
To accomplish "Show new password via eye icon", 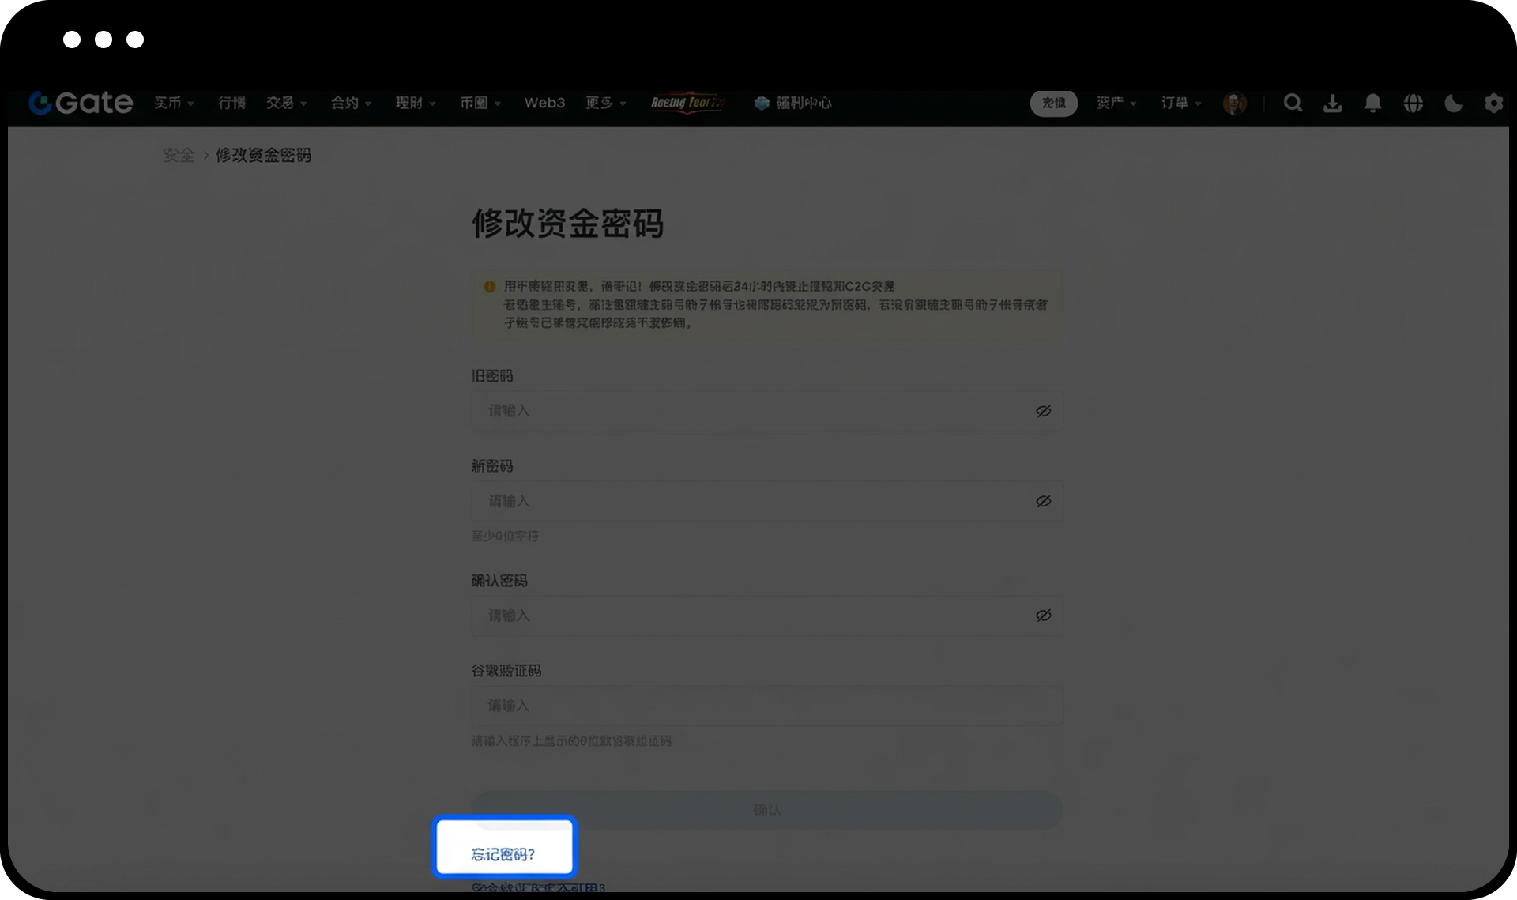I will click(1043, 501).
